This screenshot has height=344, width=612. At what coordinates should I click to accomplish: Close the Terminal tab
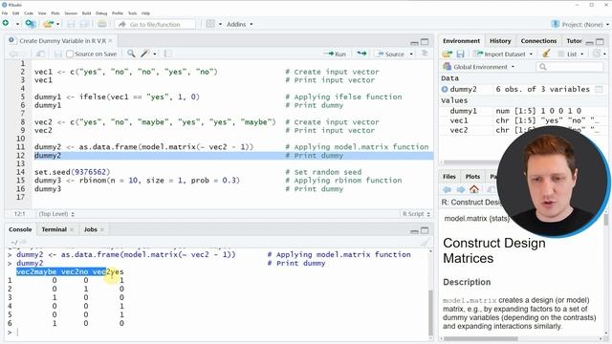(72, 229)
